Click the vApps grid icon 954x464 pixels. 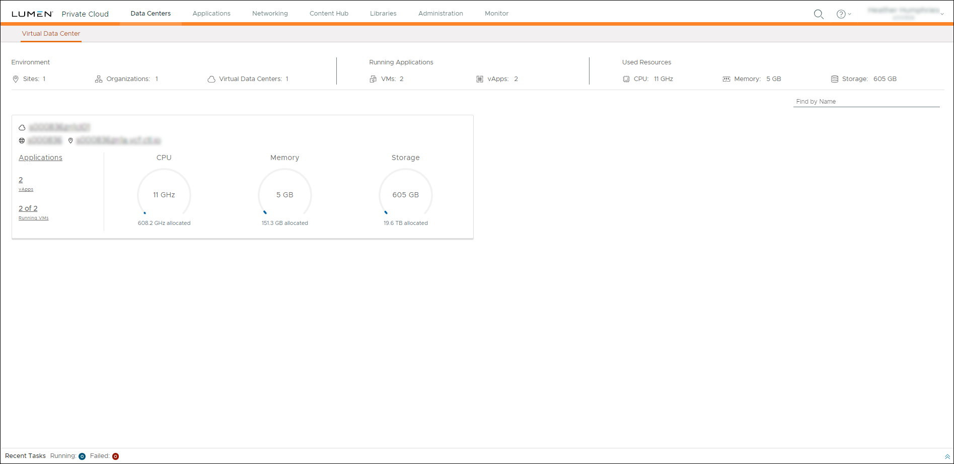point(480,79)
